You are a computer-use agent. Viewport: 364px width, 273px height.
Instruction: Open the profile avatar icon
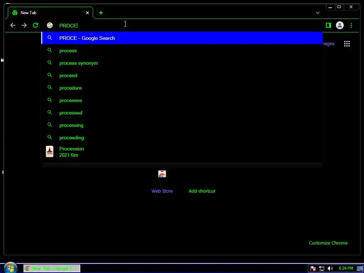[339, 25]
